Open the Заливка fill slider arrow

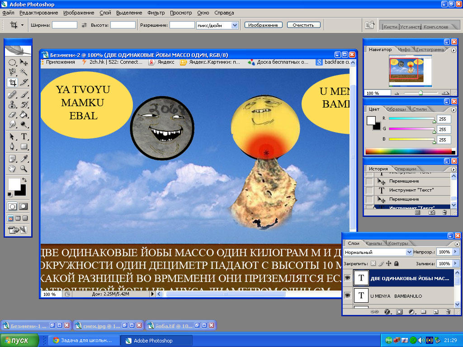click(x=455, y=263)
